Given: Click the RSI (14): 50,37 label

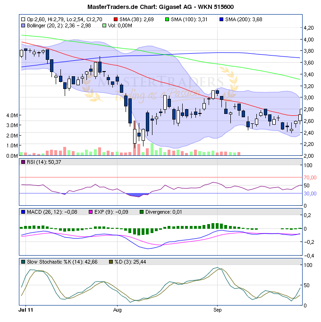Looking at the screenshot, I should click(44, 162).
